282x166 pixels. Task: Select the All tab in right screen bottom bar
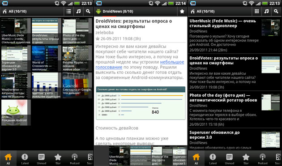coord(196,158)
